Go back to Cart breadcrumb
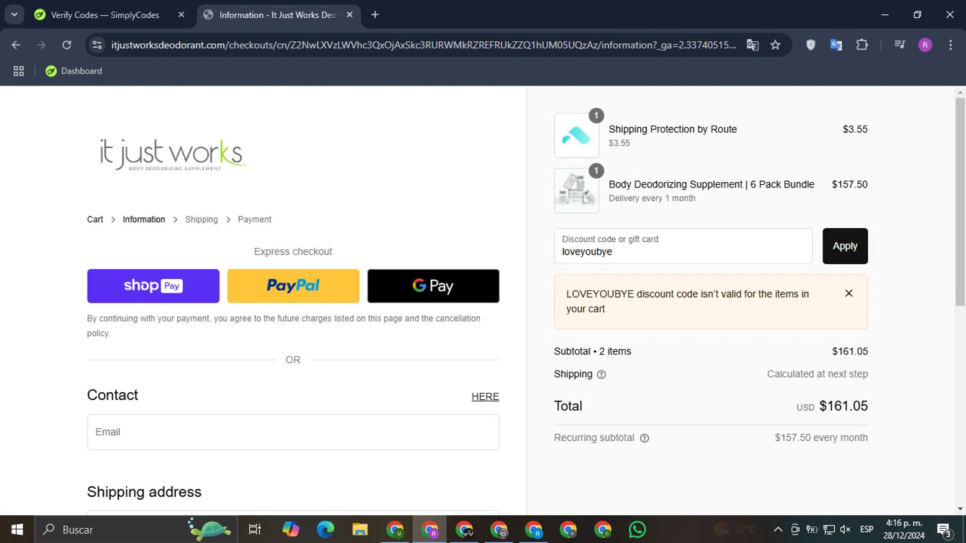Viewport: 966px width, 543px height. [95, 220]
